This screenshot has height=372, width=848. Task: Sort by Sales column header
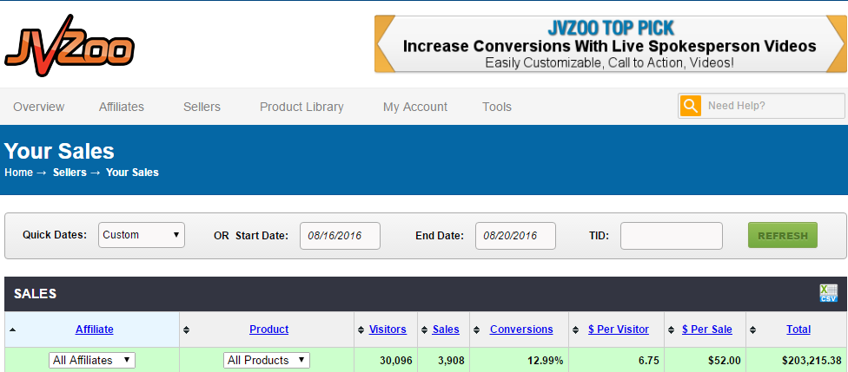[x=447, y=330]
